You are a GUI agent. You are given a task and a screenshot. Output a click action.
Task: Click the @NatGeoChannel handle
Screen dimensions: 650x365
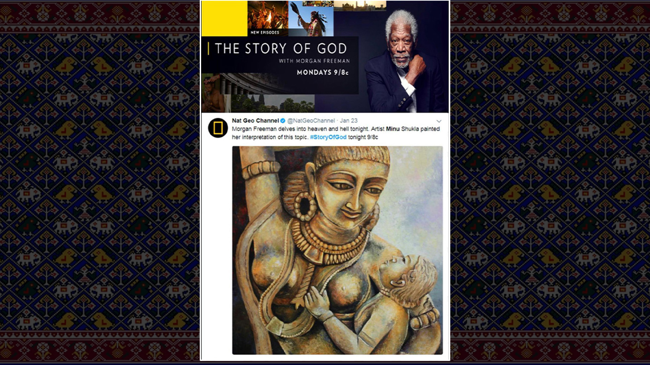pyautogui.click(x=311, y=121)
